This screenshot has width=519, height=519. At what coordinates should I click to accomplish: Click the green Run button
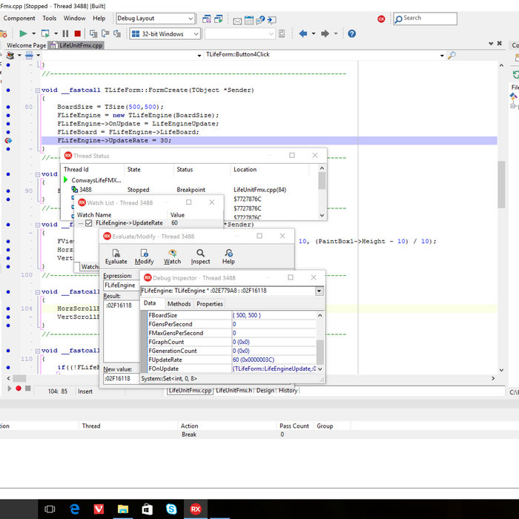23,33
